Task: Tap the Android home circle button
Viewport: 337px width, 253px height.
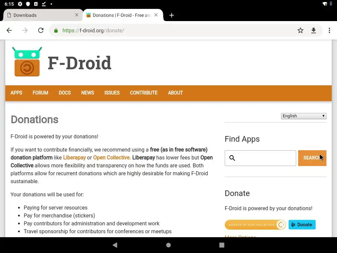Action: (168, 245)
